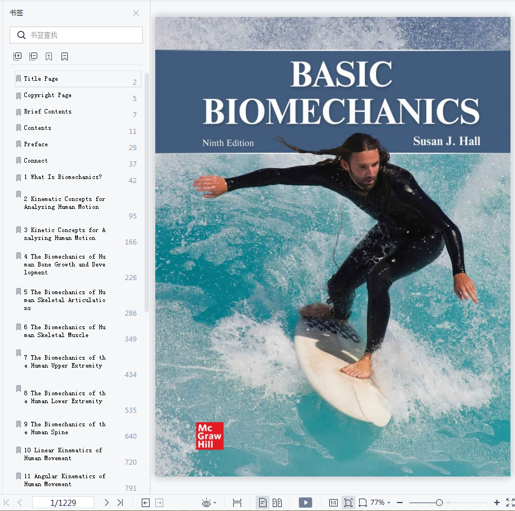Open the 77% zoom level dropdown
Viewport: 515px width, 511px height.
pos(389,503)
